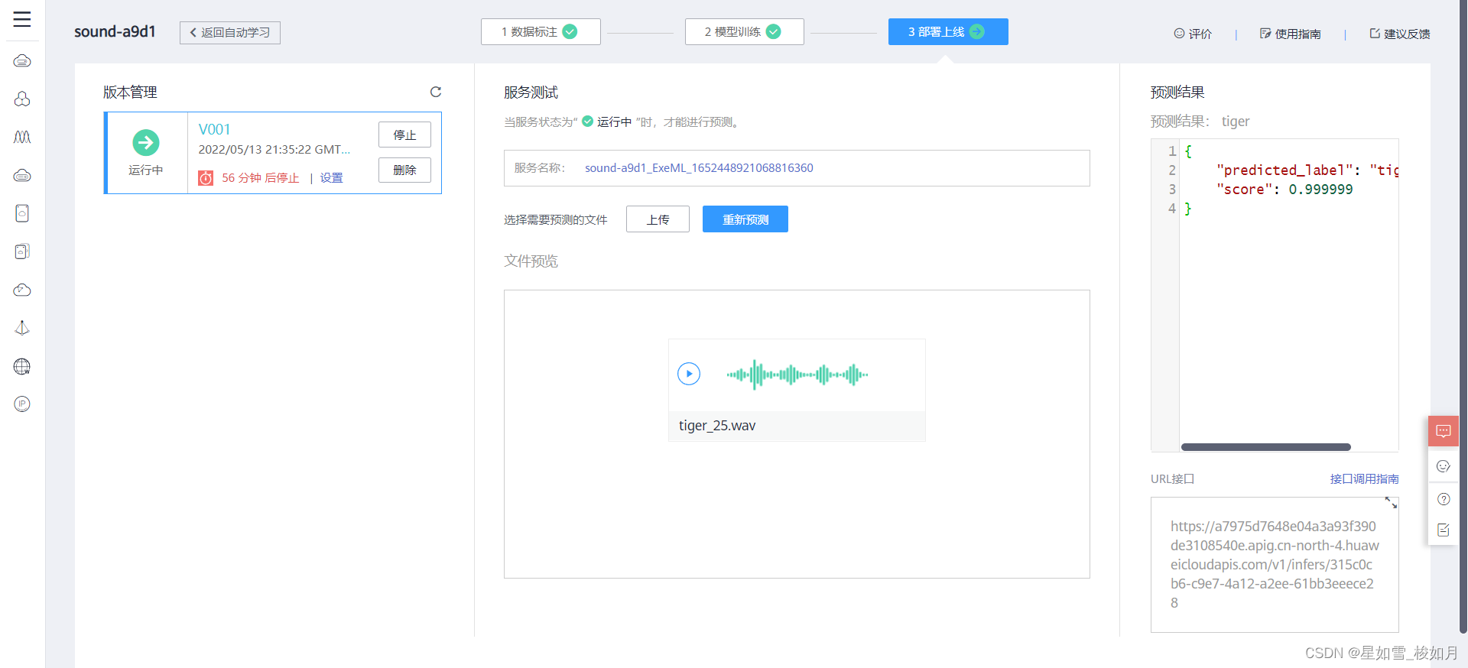Click the URL text in interface box
Viewport: 1468px width, 668px height.
1275,565
